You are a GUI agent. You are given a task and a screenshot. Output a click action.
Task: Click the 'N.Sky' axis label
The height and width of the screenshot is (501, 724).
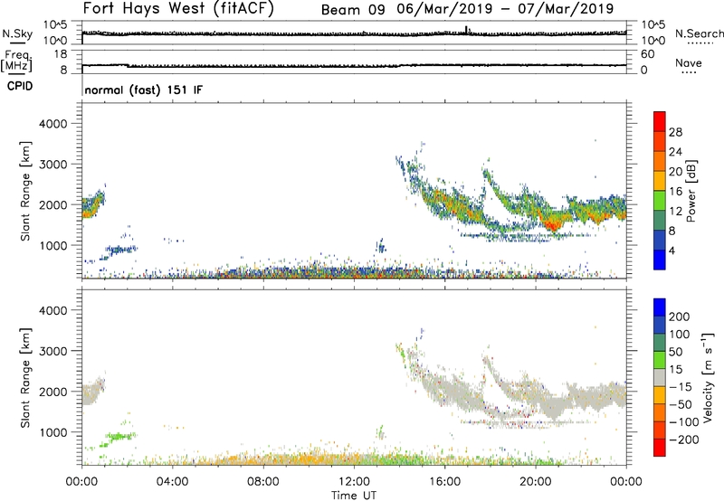(x=17, y=33)
